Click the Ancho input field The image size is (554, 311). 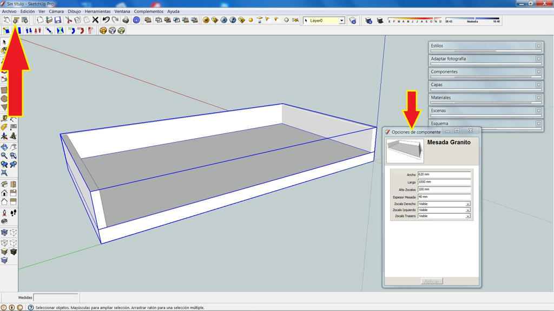click(444, 174)
